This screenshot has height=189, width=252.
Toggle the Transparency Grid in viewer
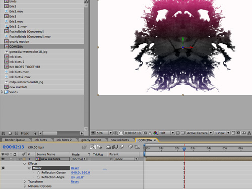tap(183, 133)
